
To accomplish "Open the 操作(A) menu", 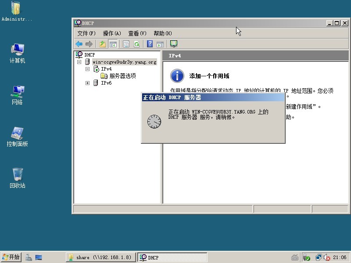I will tap(112, 33).
